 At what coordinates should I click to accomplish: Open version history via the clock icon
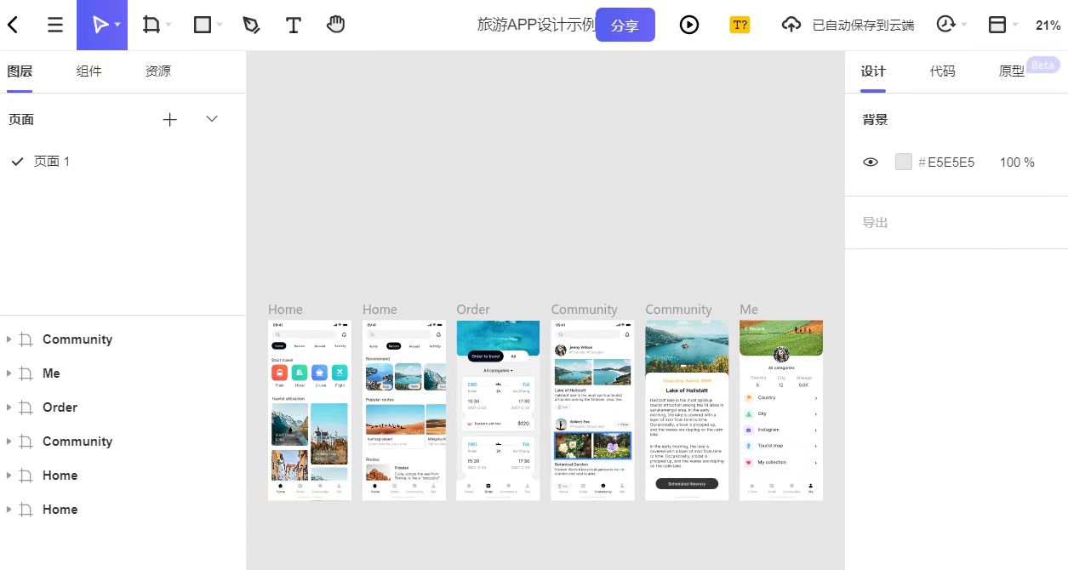pyautogui.click(x=946, y=25)
